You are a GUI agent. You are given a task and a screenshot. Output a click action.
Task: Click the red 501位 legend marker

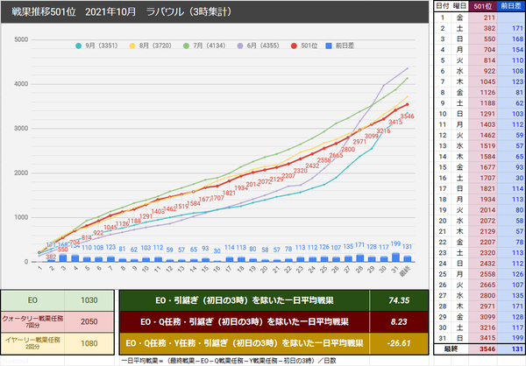294,46
